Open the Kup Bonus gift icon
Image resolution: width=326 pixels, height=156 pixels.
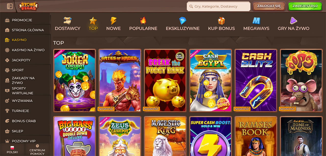221,20
